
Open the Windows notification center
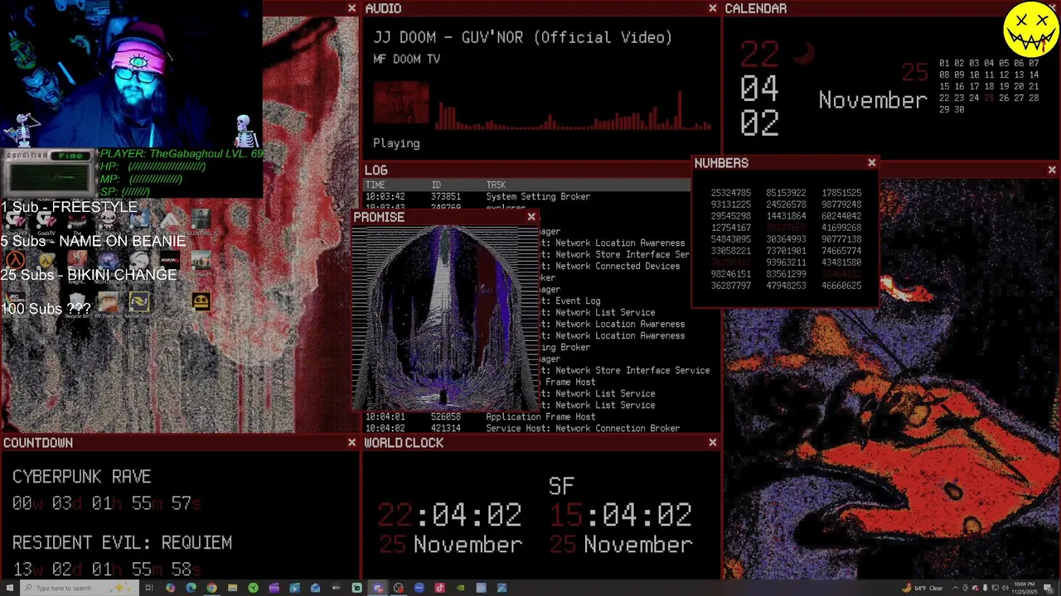pos(1048,588)
